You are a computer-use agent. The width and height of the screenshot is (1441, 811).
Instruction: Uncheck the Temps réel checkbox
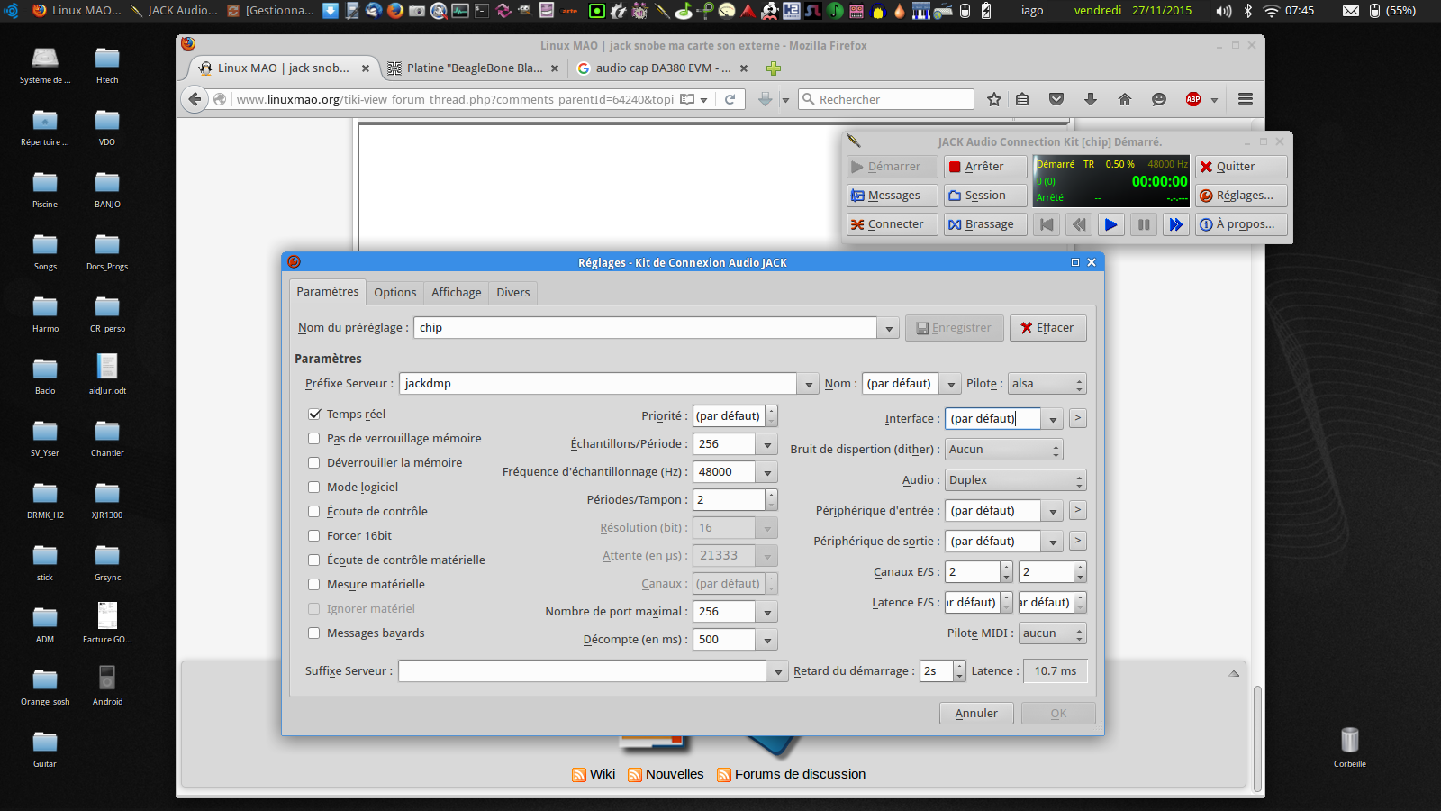tap(314, 415)
